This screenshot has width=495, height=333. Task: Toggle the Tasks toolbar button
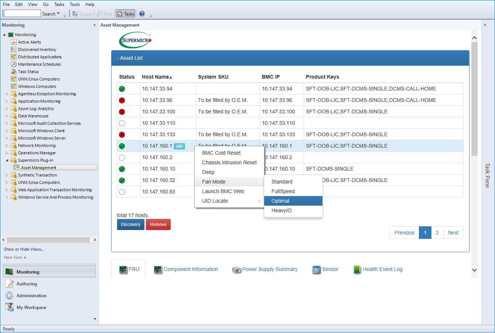[126, 14]
